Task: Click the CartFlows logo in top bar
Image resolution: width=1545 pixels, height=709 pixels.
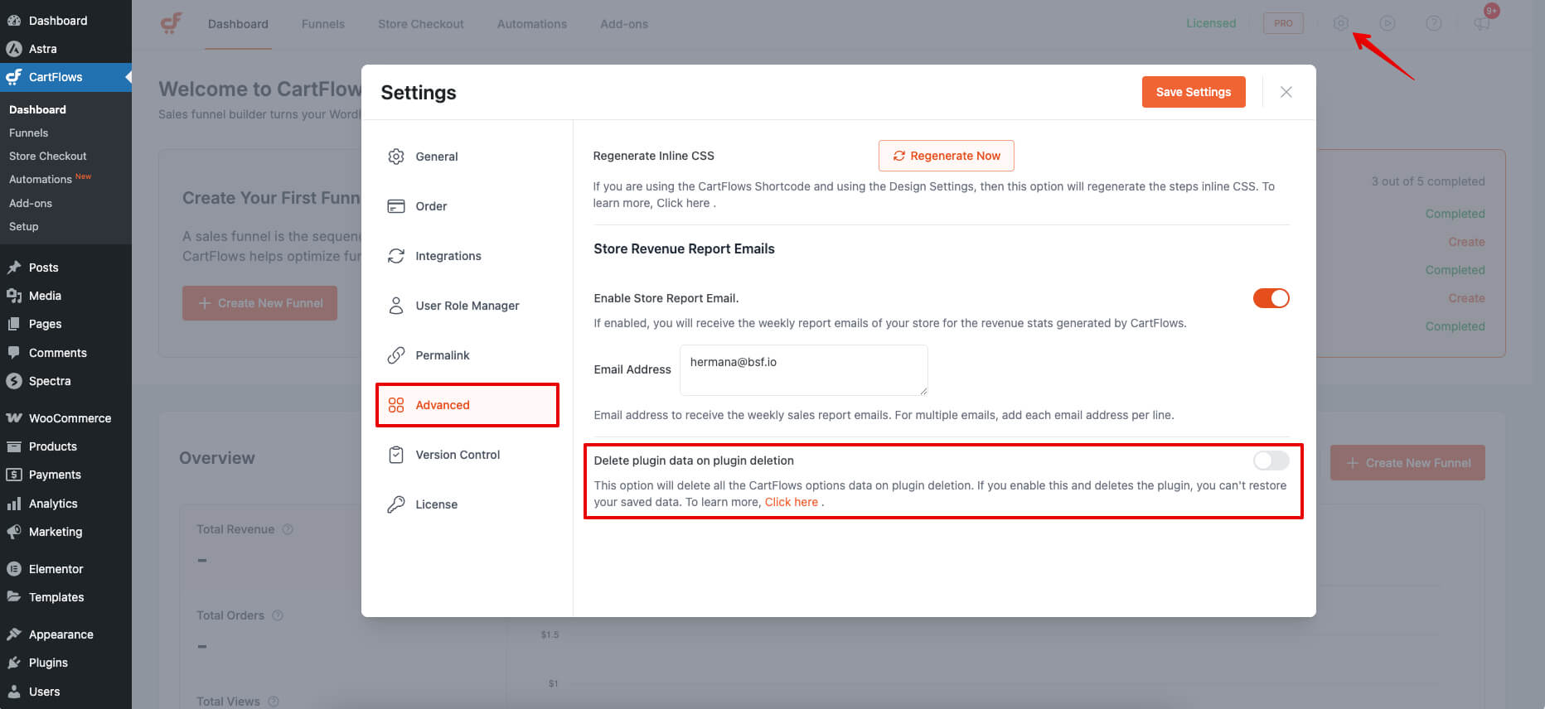Action: [172, 23]
